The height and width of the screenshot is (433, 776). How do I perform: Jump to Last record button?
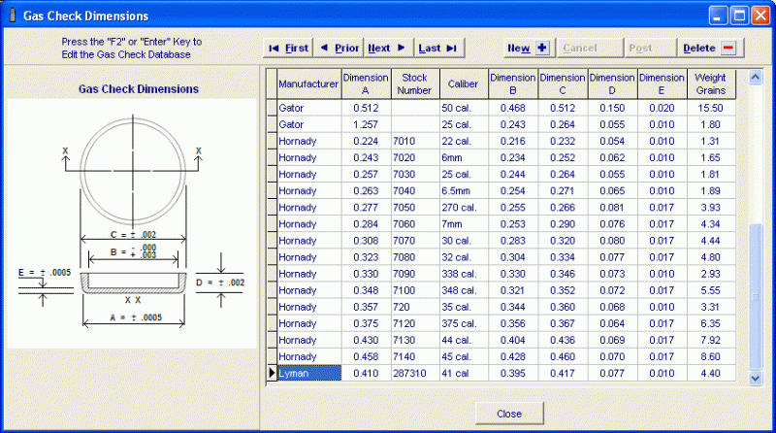438,48
